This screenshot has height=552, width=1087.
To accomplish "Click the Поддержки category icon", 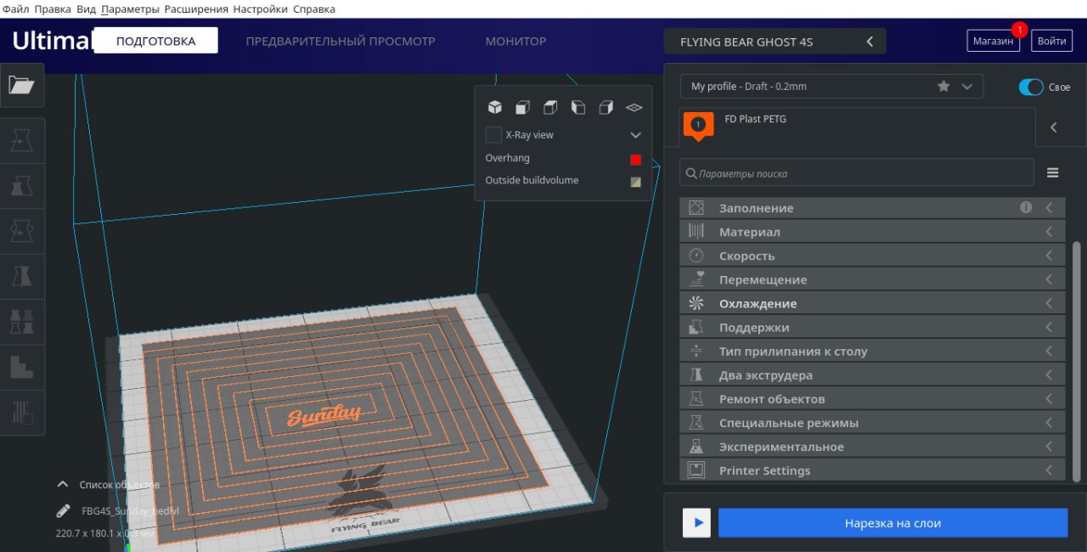I will [696, 327].
